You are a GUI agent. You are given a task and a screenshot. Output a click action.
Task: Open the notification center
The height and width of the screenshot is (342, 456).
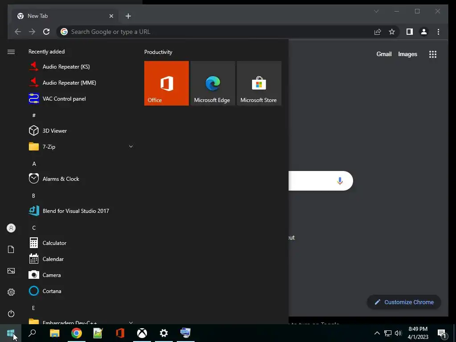click(x=442, y=333)
